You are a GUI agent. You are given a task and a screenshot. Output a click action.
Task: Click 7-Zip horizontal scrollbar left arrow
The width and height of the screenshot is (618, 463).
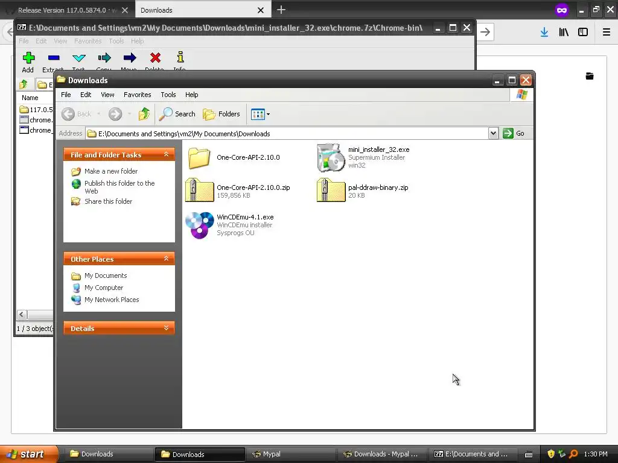point(22,314)
